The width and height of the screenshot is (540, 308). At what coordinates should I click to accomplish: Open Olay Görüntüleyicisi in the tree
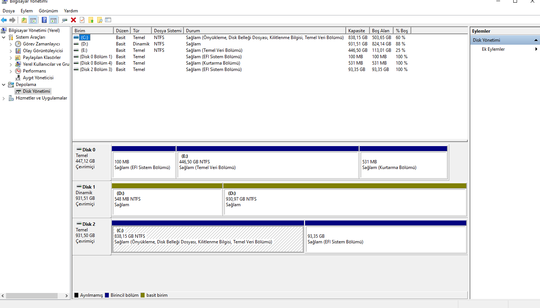pos(43,51)
